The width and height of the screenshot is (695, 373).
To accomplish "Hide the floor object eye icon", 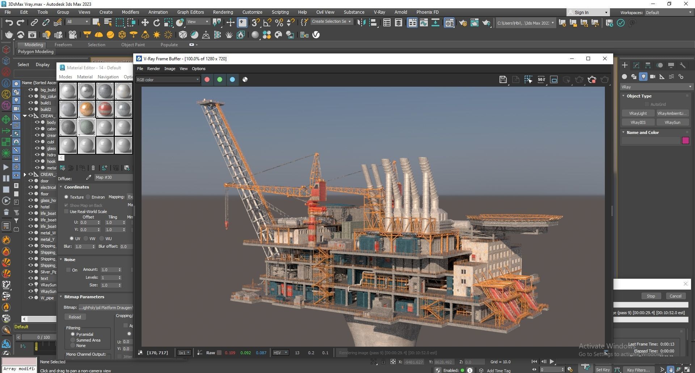I will coord(31,194).
